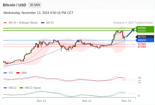This screenshot has height=105, width=155.
Task: Click the MA 20 + Bollinger Bands label
Action: click(x=23, y=23)
